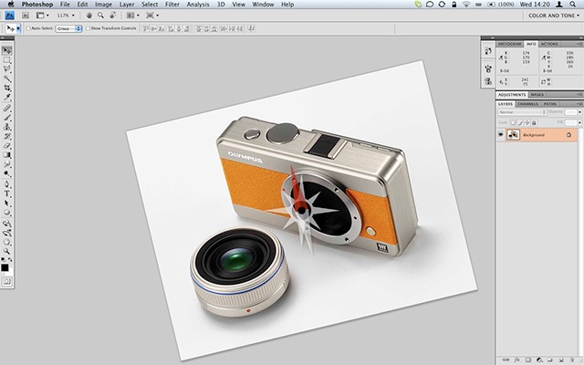Viewport: 584px width, 365px height.
Task: Toggle lock transparent pixels in the Layers panel
Action: coord(513,122)
